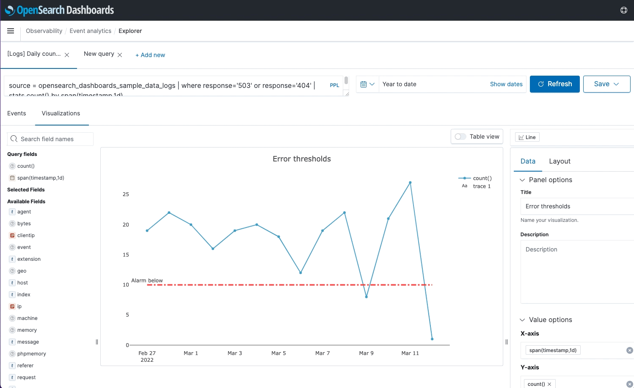
Task: Open the calendar quick date menu
Action: point(367,84)
